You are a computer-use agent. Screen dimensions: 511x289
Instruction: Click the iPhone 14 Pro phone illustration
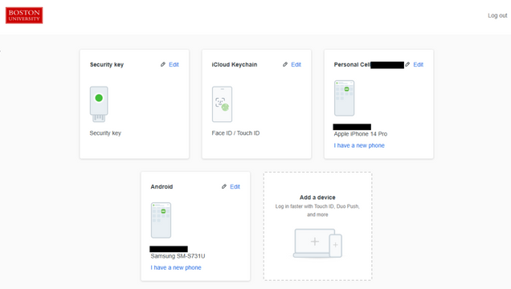344,98
